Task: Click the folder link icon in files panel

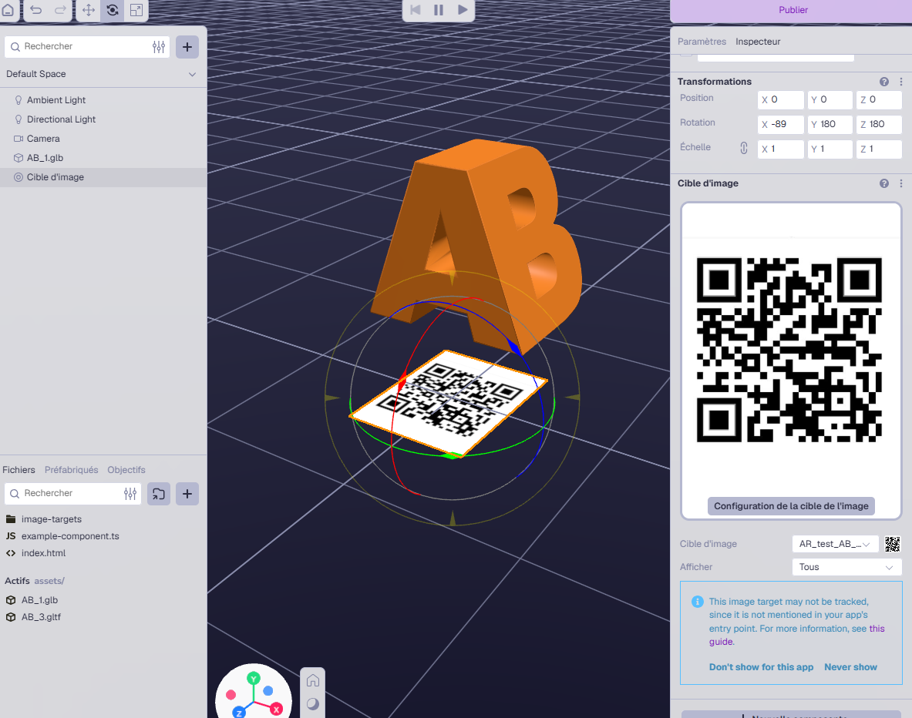Action: click(x=158, y=494)
